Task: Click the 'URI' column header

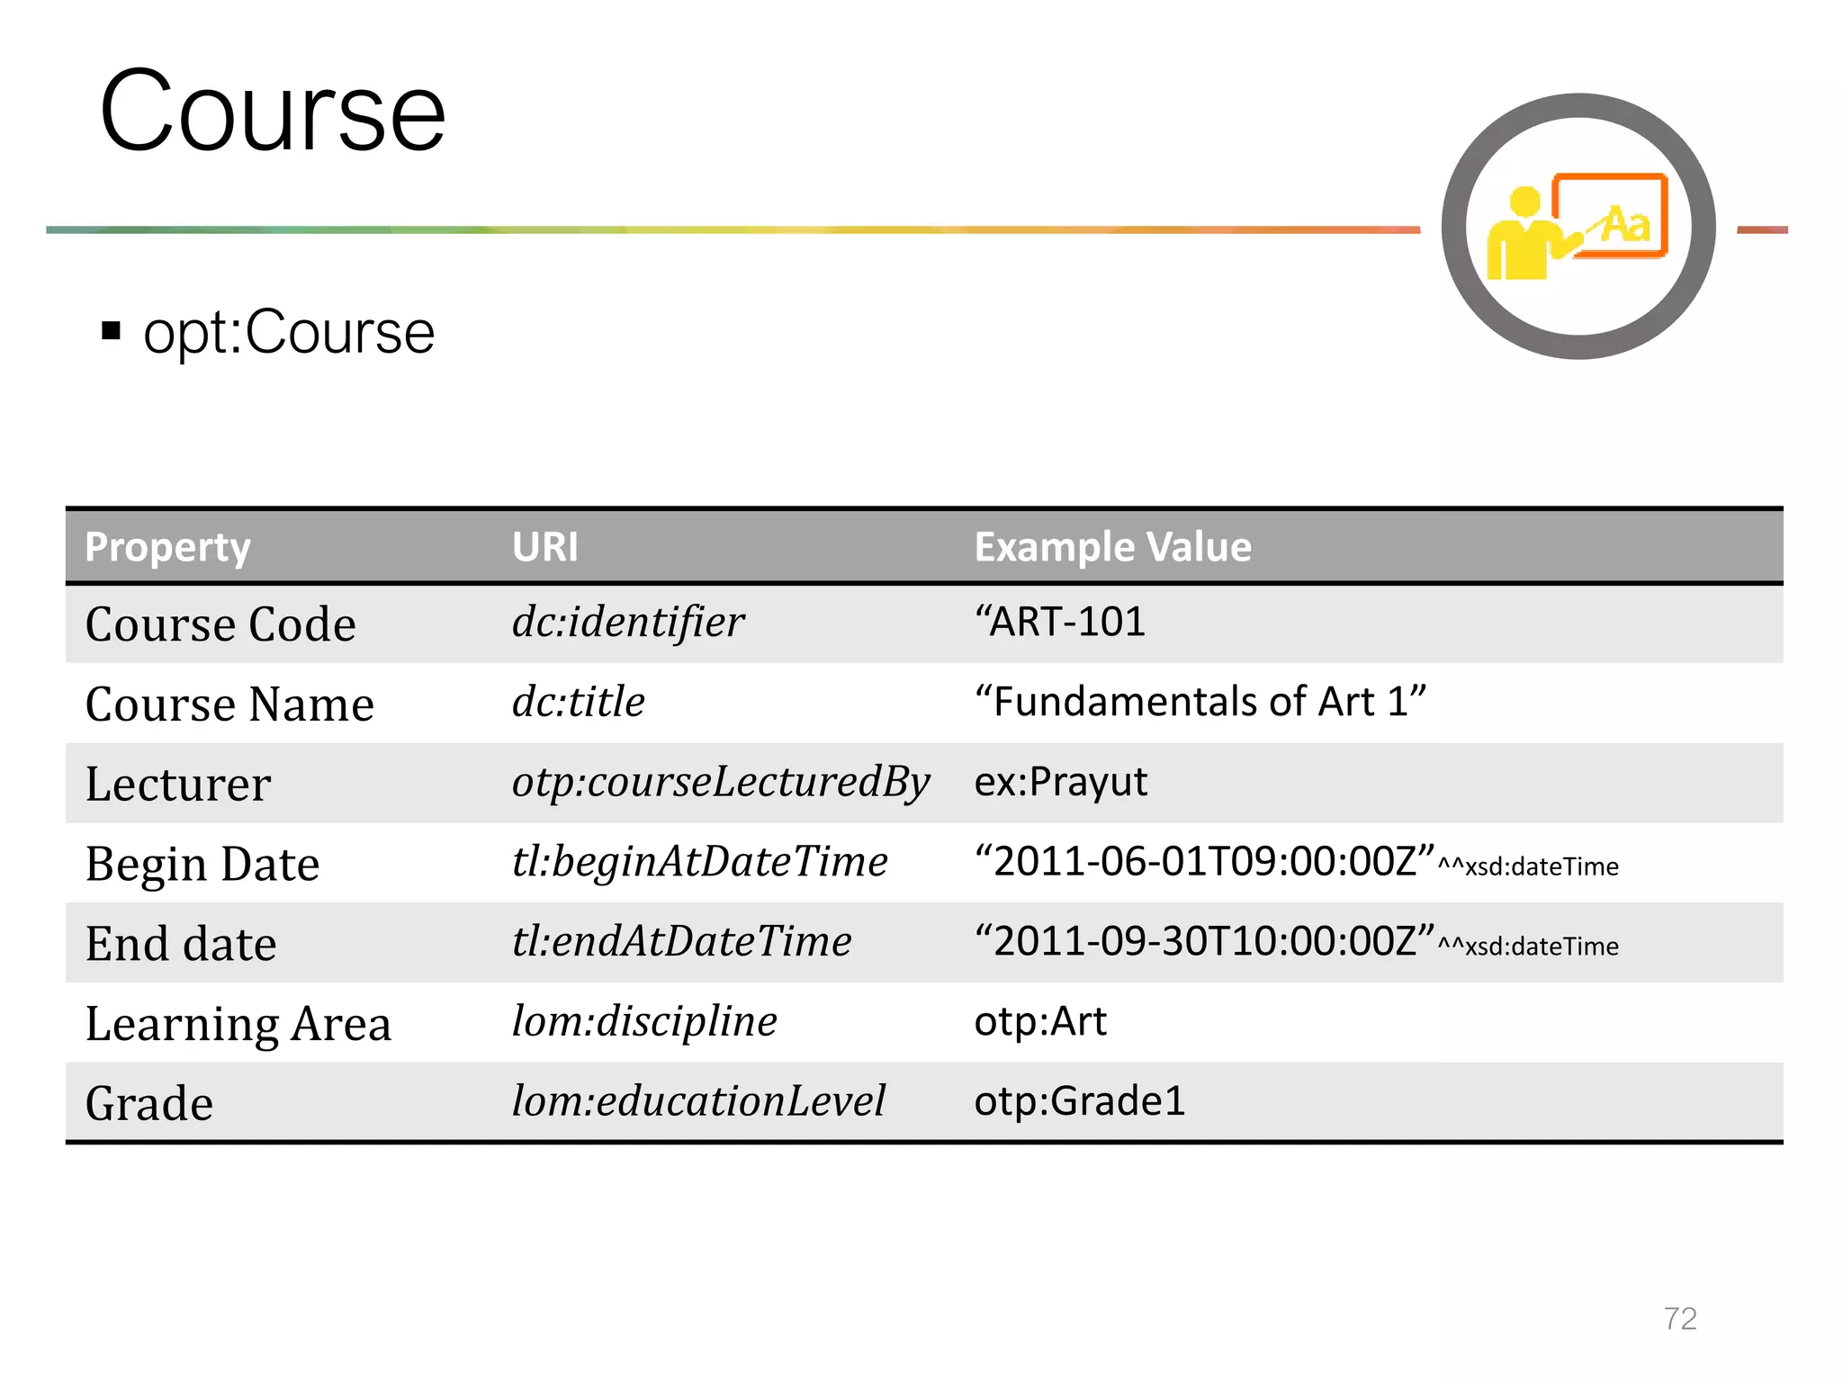Action: click(545, 546)
